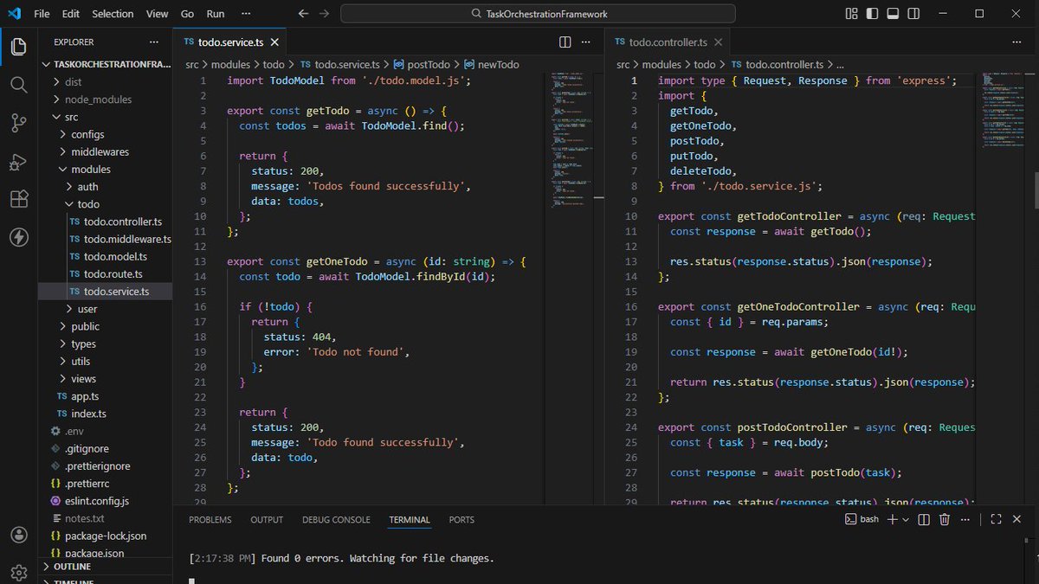Image resolution: width=1039 pixels, height=584 pixels.
Task: Click the lightning bolt extension icon
Action: pos(18,237)
